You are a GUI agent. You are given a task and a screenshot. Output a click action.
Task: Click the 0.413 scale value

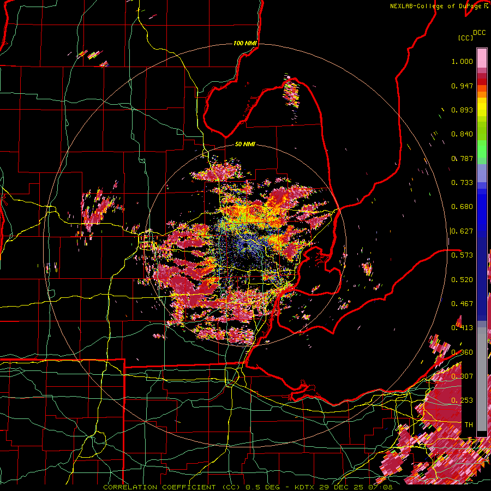(x=462, y=328)
